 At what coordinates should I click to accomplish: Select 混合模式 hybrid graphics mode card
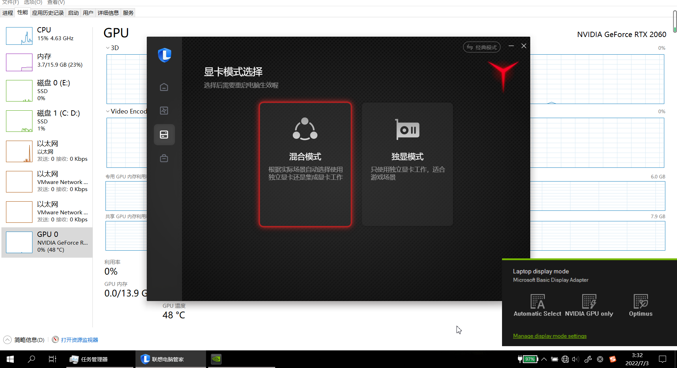coord(305,164)
